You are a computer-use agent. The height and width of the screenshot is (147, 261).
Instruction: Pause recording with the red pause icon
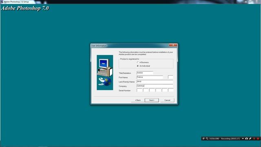(x=254, y=139)
